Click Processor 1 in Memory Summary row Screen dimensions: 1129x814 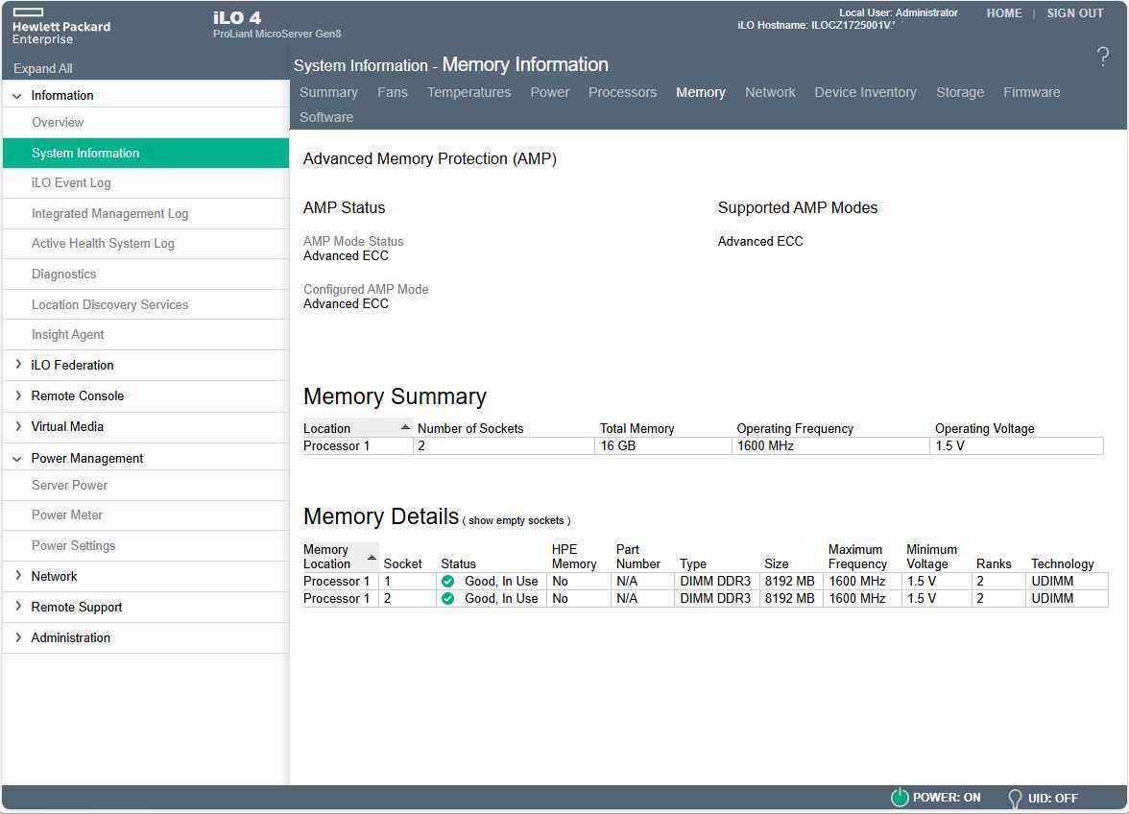coord(336,445)
